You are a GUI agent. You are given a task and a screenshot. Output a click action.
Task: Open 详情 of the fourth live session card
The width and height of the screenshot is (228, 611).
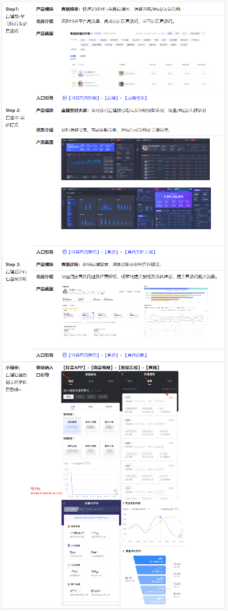171,465
